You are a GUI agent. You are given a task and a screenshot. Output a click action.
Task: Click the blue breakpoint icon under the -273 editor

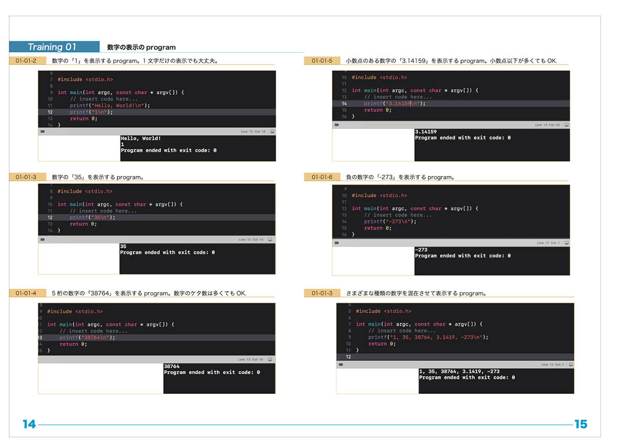point(336,242)
